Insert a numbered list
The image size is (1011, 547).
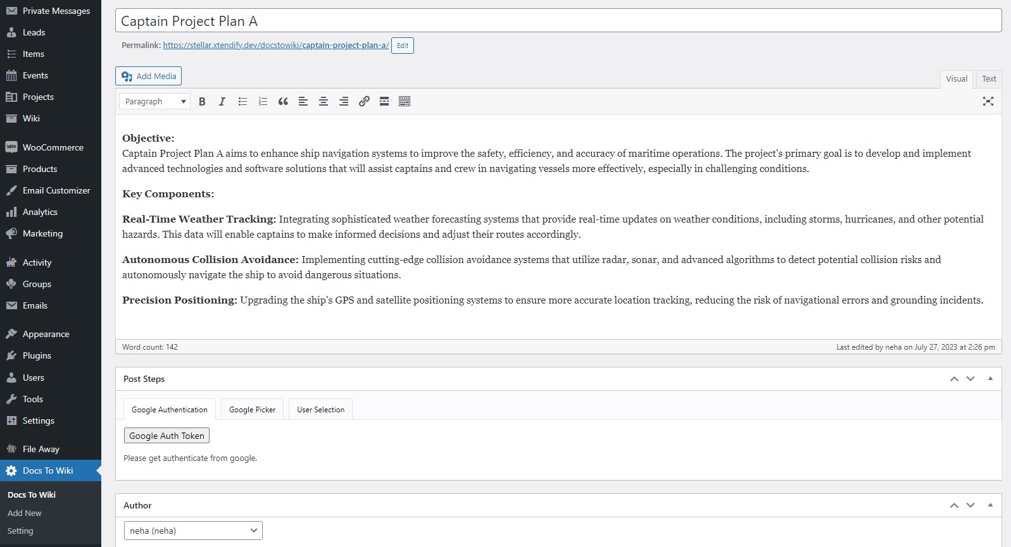tap(263, 101)
